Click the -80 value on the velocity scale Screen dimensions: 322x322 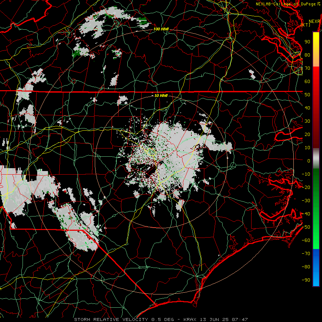click(306, 267)
